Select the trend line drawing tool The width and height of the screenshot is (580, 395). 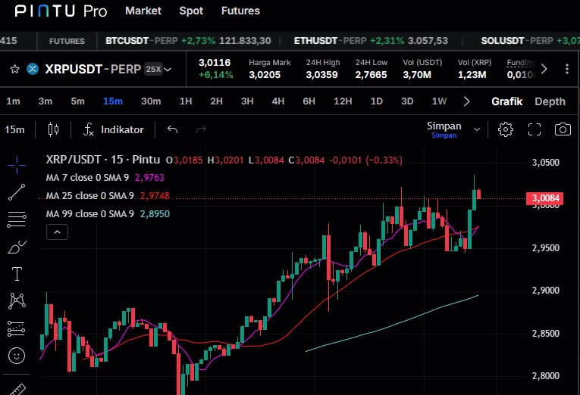click(17, 192)
